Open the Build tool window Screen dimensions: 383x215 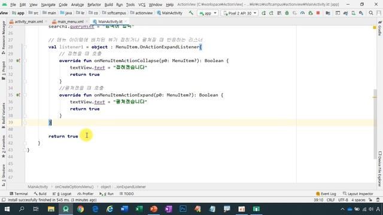[x=40, y=193]
